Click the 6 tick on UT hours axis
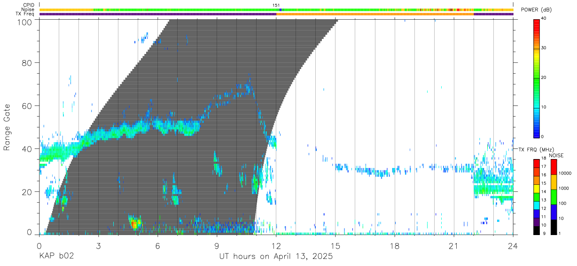Image resolution: width=577 pixels, height=266 pixels. pos(158,245)
